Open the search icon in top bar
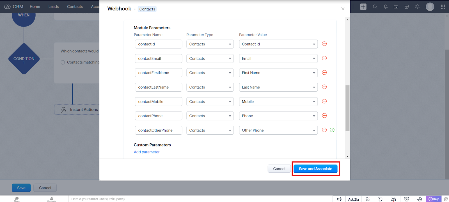Screen dimensions: 449x202 375,7
